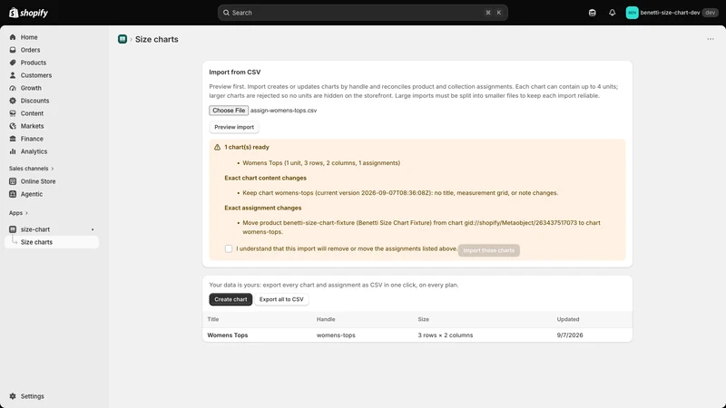Click the Shopify logo
The width and height of the screenshot is (726, 408).
[29, 13]
